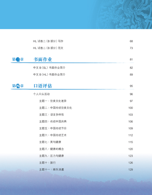Open 中文 B（HL）书面作业简介
Screen dimensions: 152x195
[x=49, y=75]
